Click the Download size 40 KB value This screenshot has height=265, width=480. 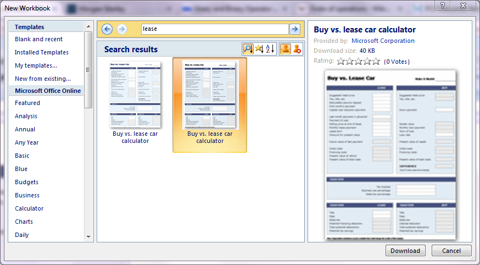tap(367, 51)
